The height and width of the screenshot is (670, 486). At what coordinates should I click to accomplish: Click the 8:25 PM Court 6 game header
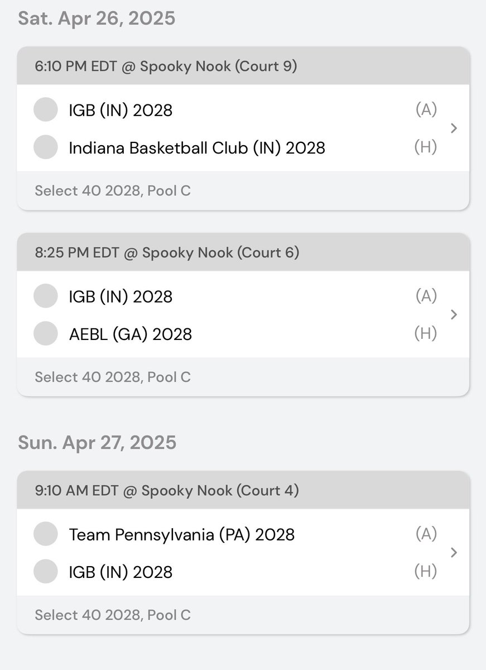coord(167,253)
